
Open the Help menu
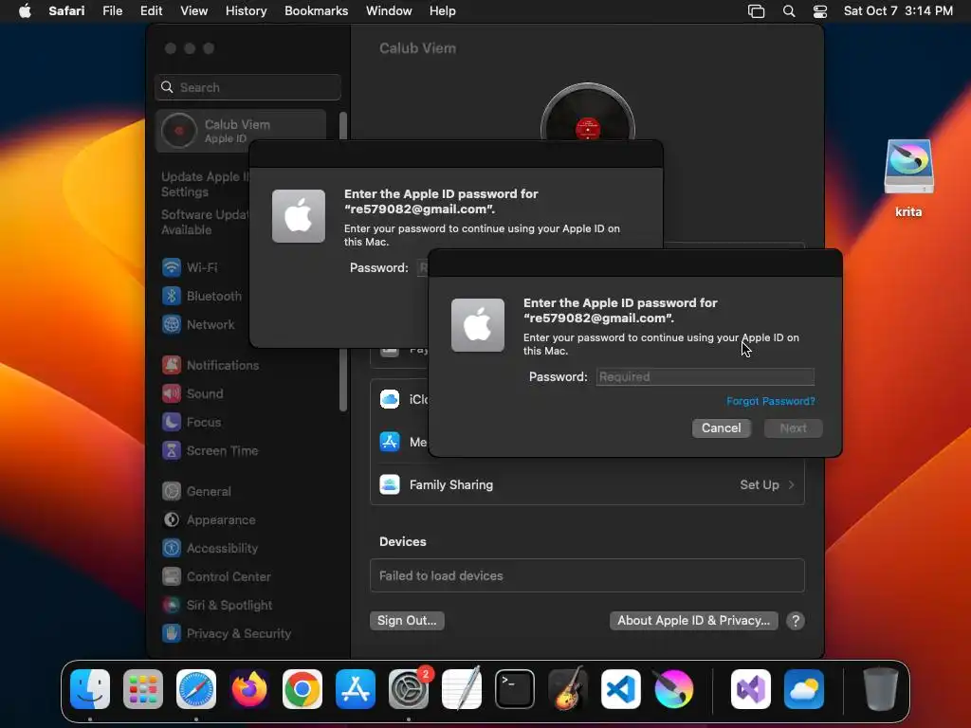[443, 11]
